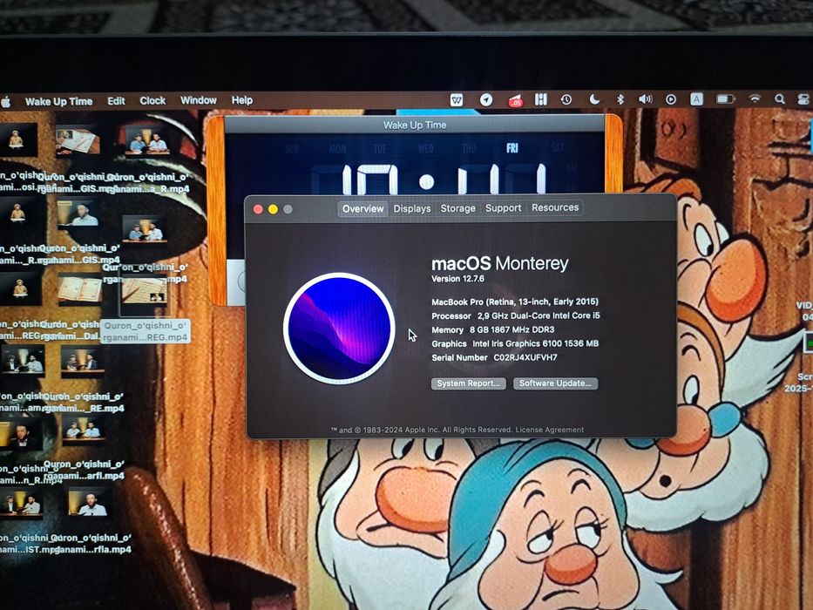This screenshot has width=813, height=610.
Task: Click the location arrow menu bar icon
Action: point(486,99)
